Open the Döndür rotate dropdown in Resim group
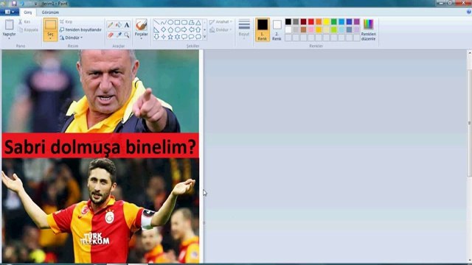Viewport: 472px width, 265px height. point(72,38)
